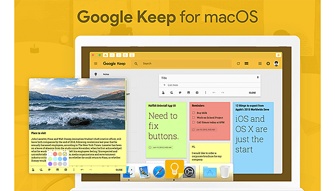Click the remind me icon in Place to visit note
The height and width of the screenshot is (191, 335).
(33, 170)
